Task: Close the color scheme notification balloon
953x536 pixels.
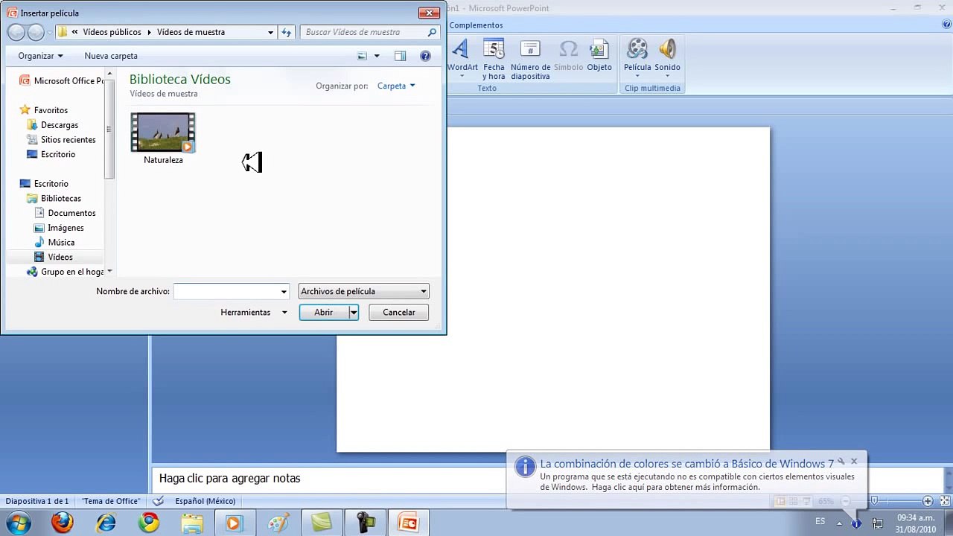Action: coord(854,462)
